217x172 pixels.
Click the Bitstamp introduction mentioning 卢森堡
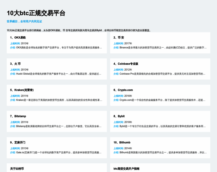click(59, 126)
